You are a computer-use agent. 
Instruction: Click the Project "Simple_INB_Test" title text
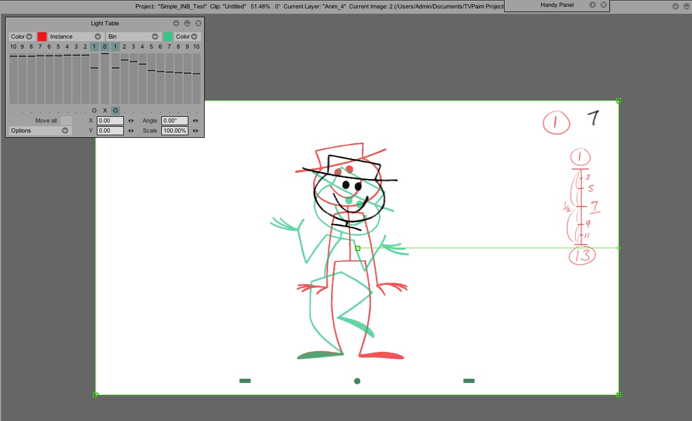coord(171,6)
